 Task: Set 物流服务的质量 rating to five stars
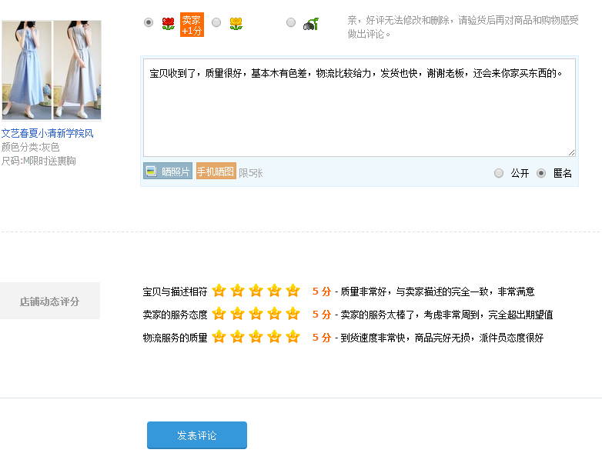tap(293, 337)
